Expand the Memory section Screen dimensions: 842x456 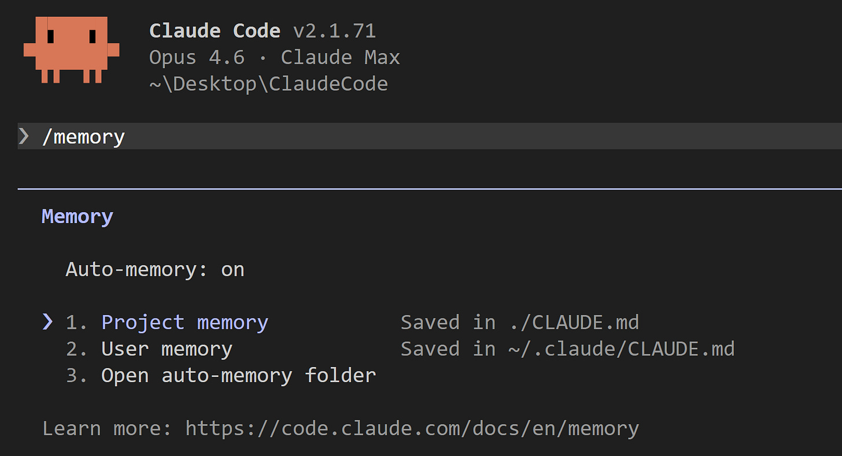pos(77,216)
